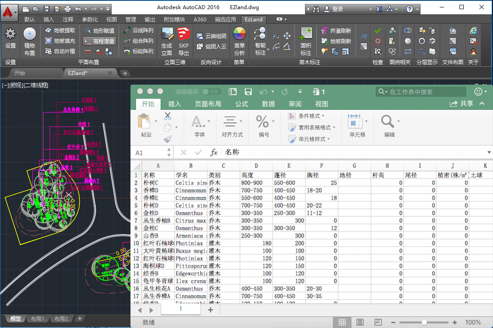Click the zoom in plus button in Excel
Viewport: 493px width, 328px height.
click(x=455, y=322)
